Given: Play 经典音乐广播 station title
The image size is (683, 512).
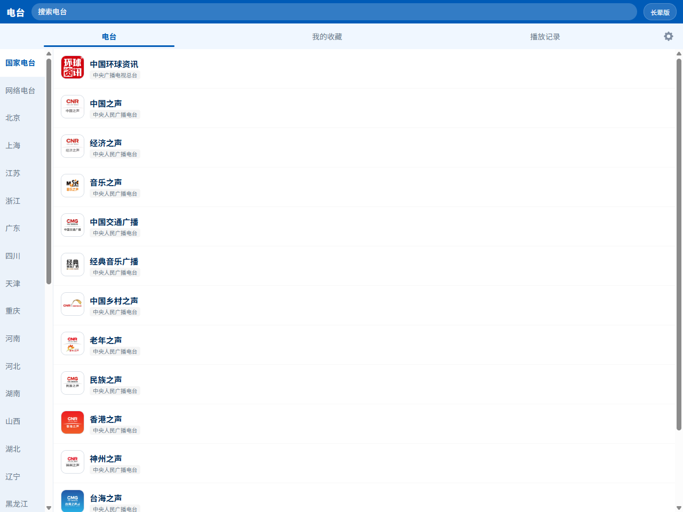Looking at the screenshot, I should click(x=114, y=261).
